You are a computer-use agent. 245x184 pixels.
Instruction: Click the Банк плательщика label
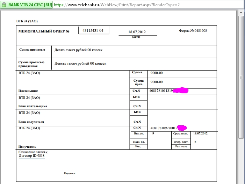tap(33, 106)
